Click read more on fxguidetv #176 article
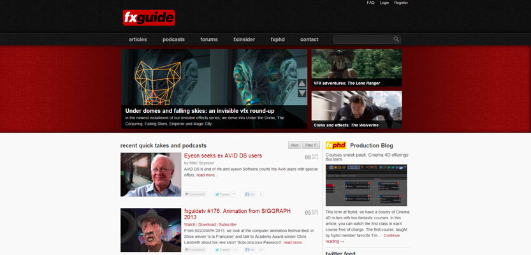 point(293,242)
